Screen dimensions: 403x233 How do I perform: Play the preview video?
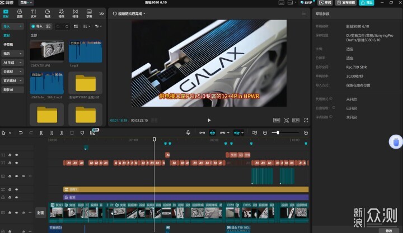point(209,120)
